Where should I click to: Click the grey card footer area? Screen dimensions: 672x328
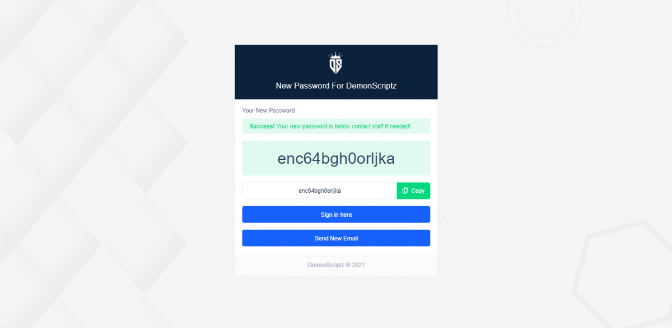point(336,265)
